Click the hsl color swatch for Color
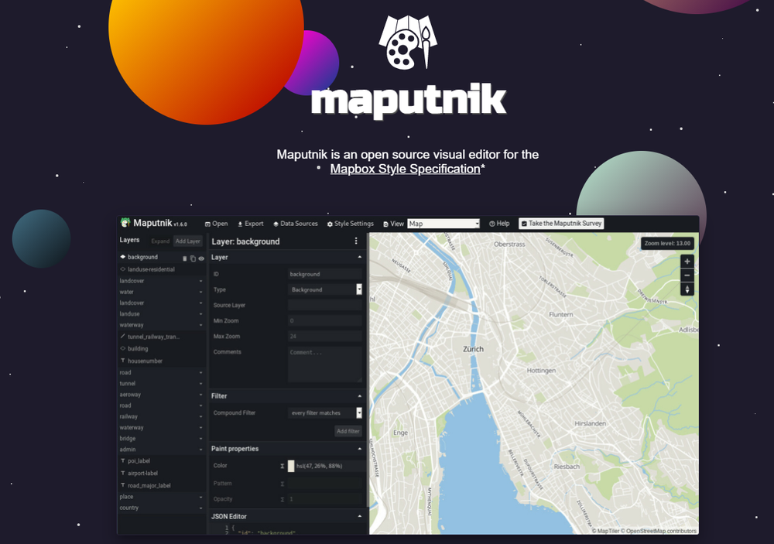The width and height of the screenshot is (774, 544). [291, 466]
